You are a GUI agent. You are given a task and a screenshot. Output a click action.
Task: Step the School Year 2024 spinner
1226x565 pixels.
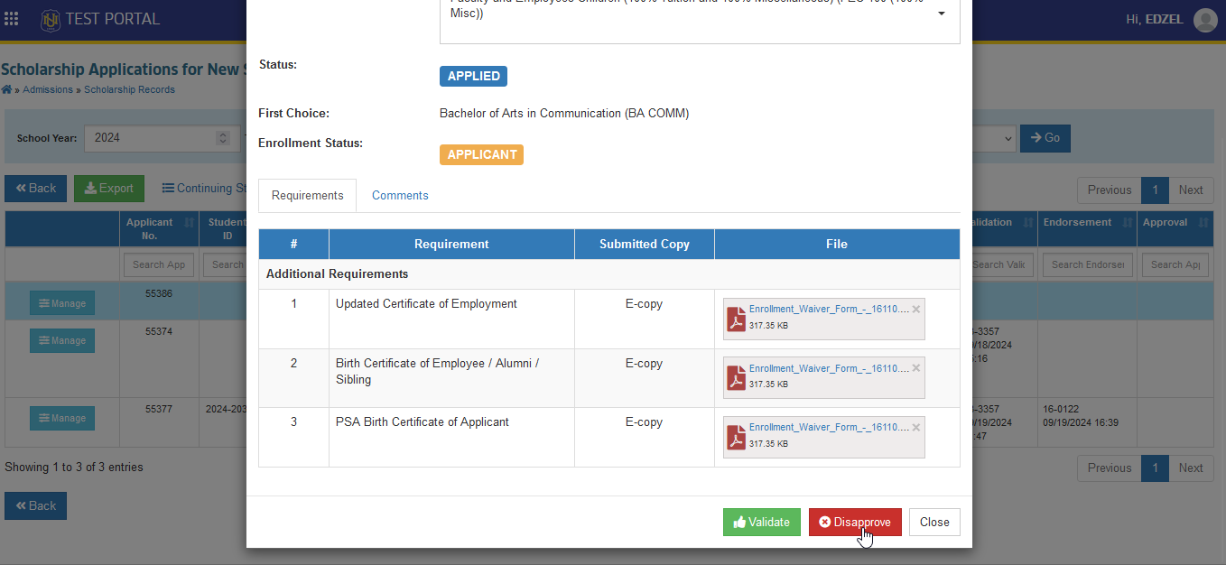(223, 138)
